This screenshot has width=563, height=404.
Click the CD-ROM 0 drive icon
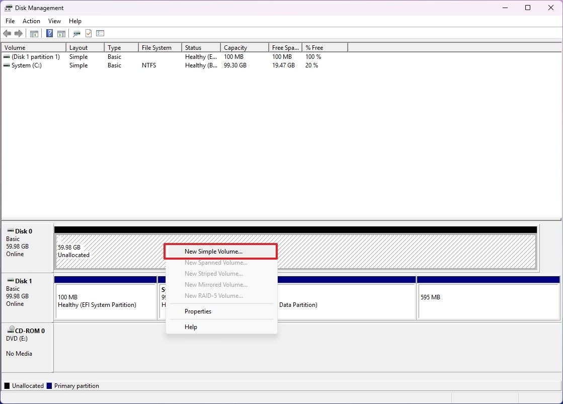12,330
